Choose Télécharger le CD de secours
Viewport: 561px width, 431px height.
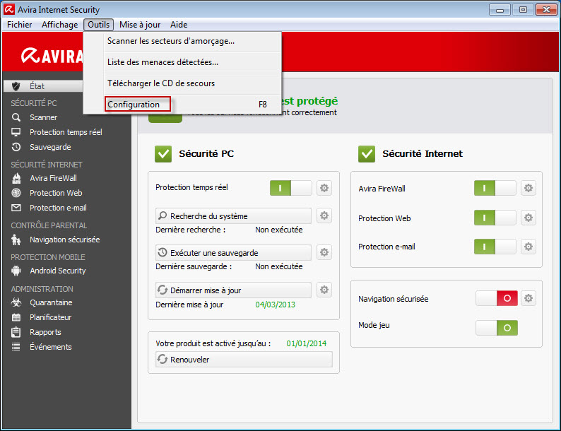point(182,83)
